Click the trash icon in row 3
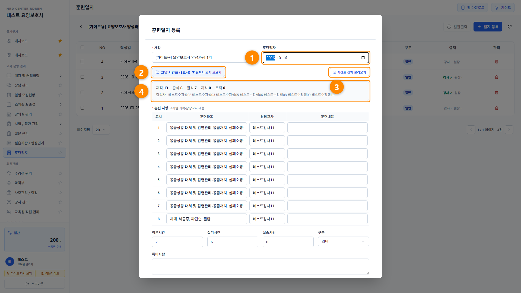Image resolution: width=521 pixels, height=293 pixels. (497, 77)
